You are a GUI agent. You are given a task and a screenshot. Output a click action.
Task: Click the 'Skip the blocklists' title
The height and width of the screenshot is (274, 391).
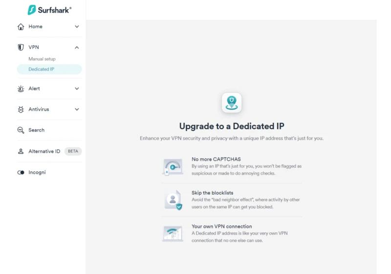(213, 193)
